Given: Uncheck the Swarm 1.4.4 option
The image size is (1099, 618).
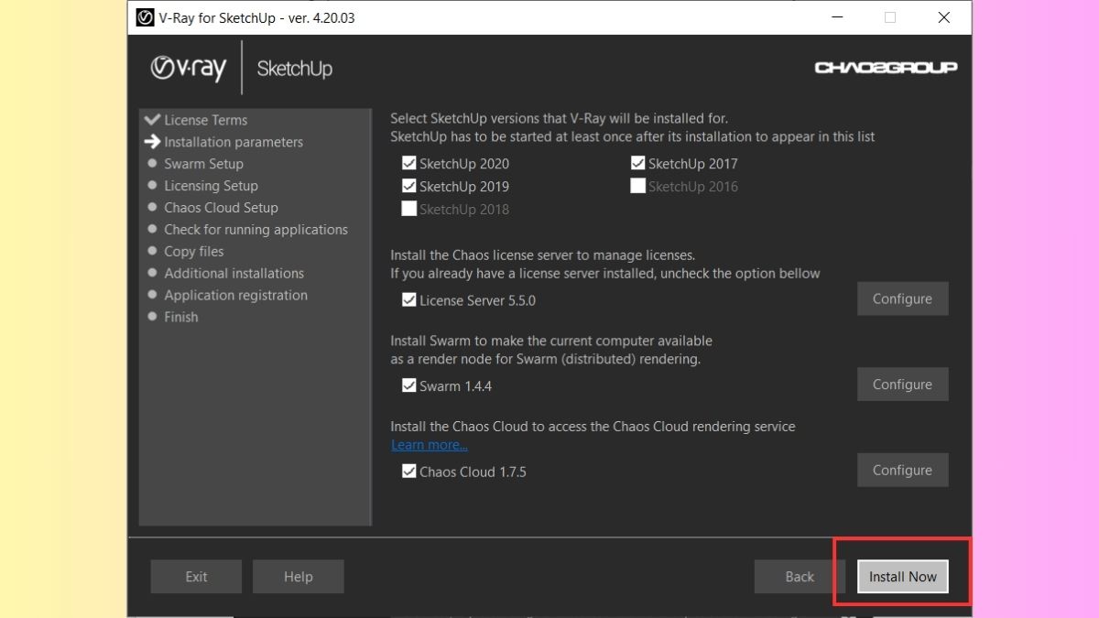Looking at the screenshot, I should [x=409, y=385].
